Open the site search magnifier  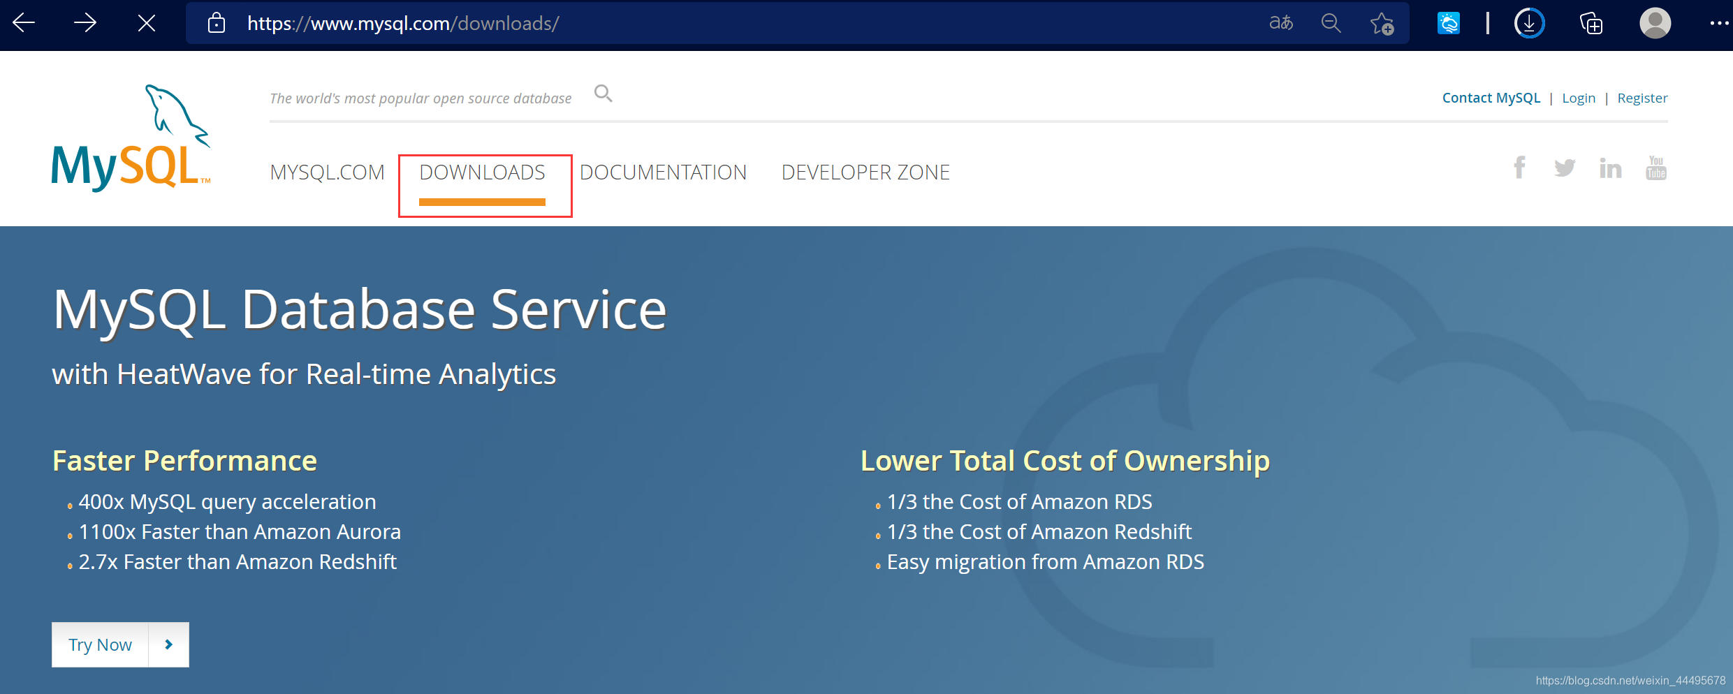pos(603,93)
